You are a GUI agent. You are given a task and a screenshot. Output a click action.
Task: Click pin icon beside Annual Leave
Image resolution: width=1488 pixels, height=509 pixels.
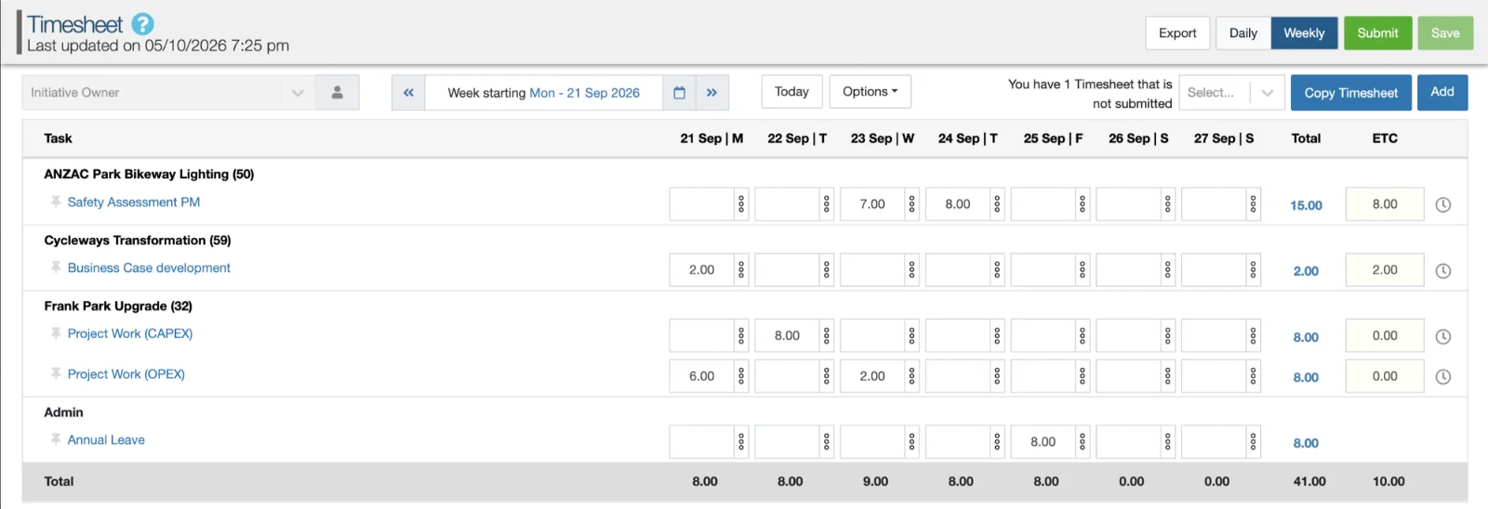click(x=56, y=439)
